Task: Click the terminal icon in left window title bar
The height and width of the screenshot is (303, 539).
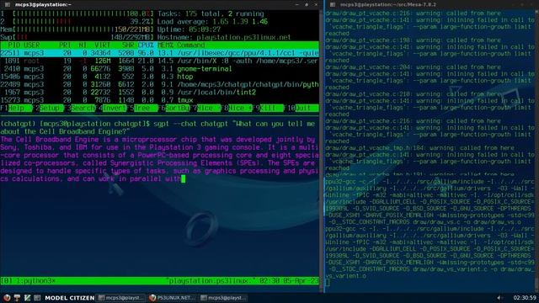Action: 8,5
